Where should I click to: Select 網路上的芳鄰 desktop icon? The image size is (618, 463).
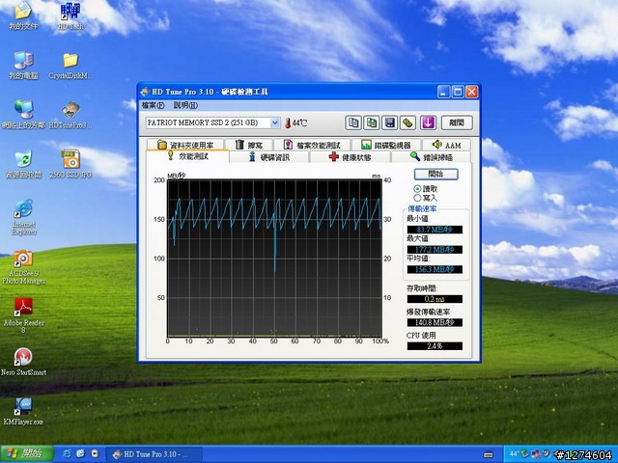pos(23,115)
